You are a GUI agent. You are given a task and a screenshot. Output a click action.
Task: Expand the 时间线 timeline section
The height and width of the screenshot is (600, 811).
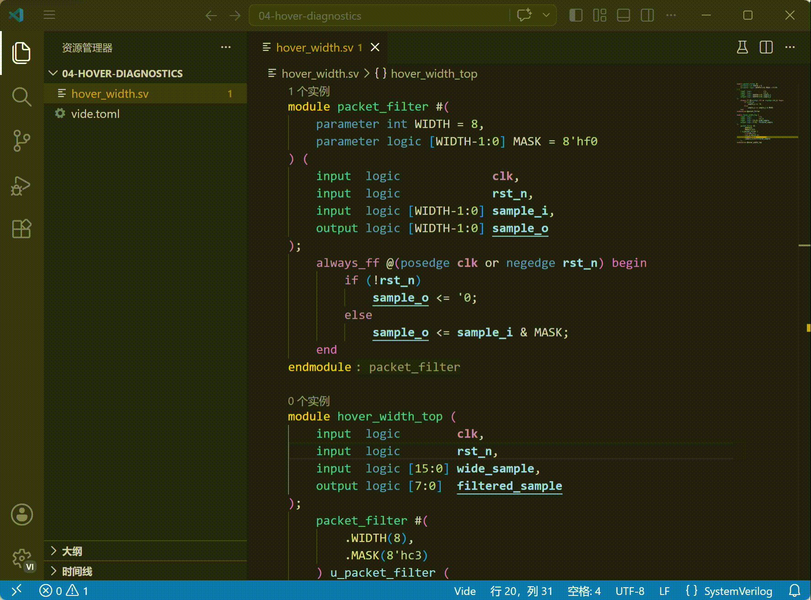pyautogui.click(x=145, y=571)
